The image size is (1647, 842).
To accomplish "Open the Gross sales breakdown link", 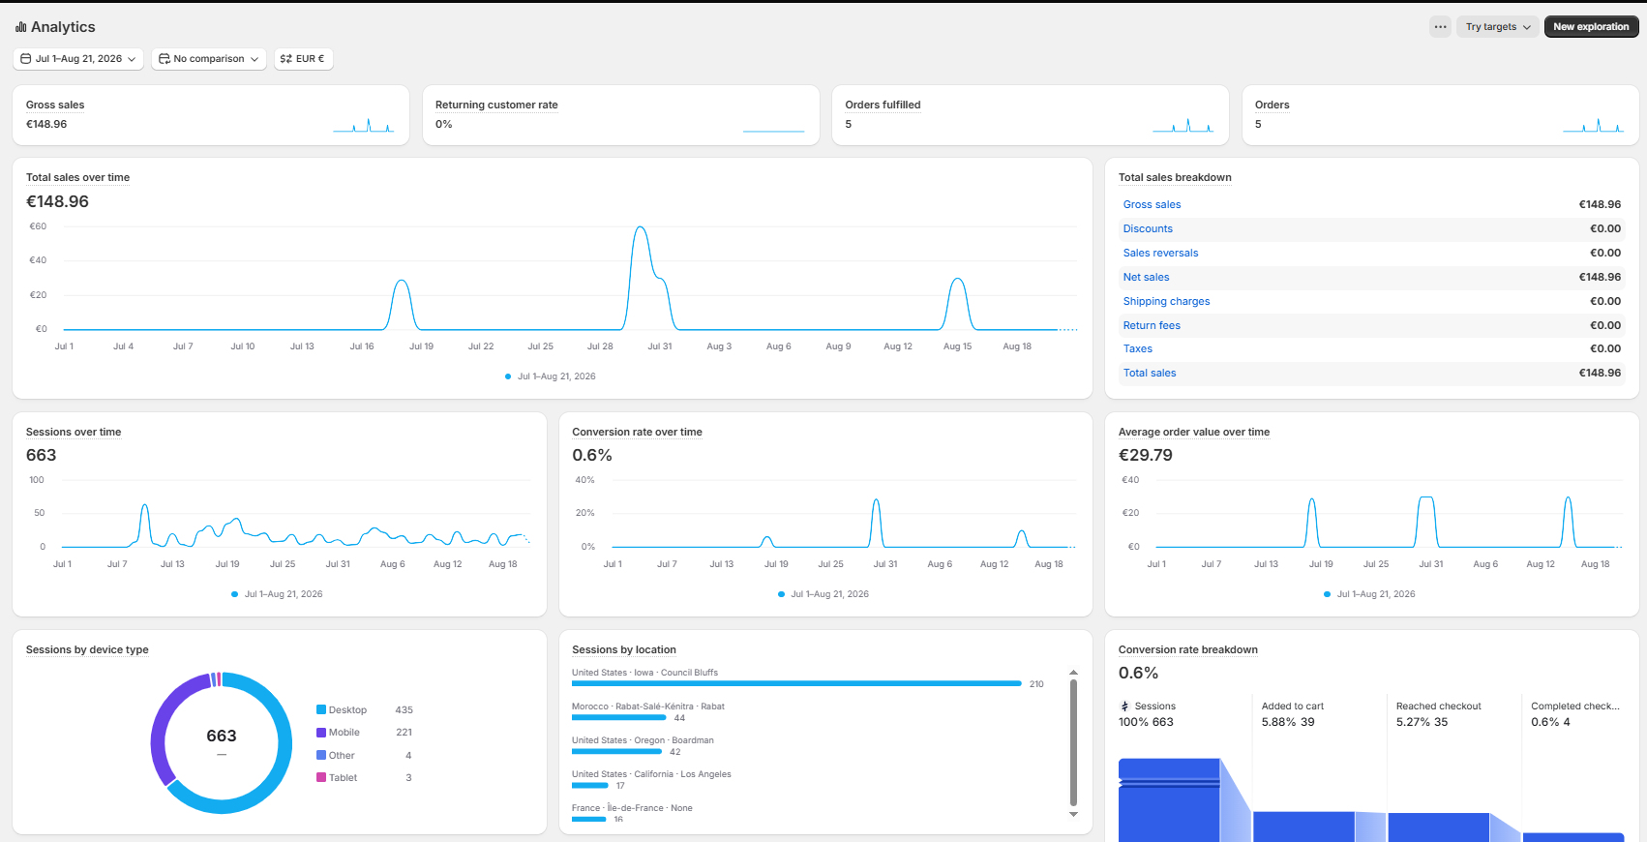I will tap(1152, 205).
